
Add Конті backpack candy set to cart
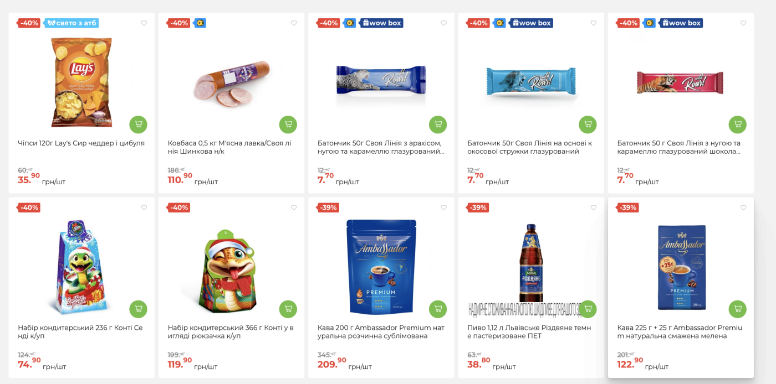click(288, 309)
